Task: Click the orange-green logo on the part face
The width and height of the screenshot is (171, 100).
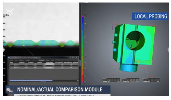Action: [143, 62]
